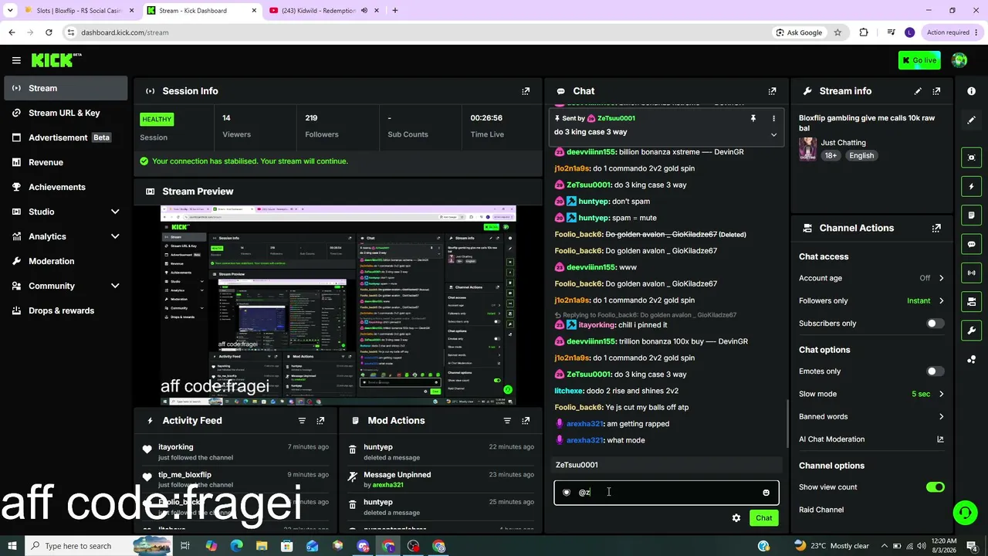Click Ask Google in address bar
The image size is (988, 556).
(798, 32)
